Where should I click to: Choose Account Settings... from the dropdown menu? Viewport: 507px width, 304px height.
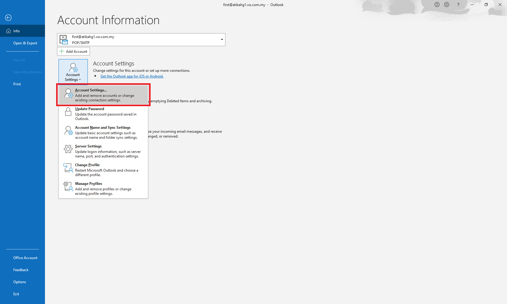pyautogui.click(x=103, y=95)
